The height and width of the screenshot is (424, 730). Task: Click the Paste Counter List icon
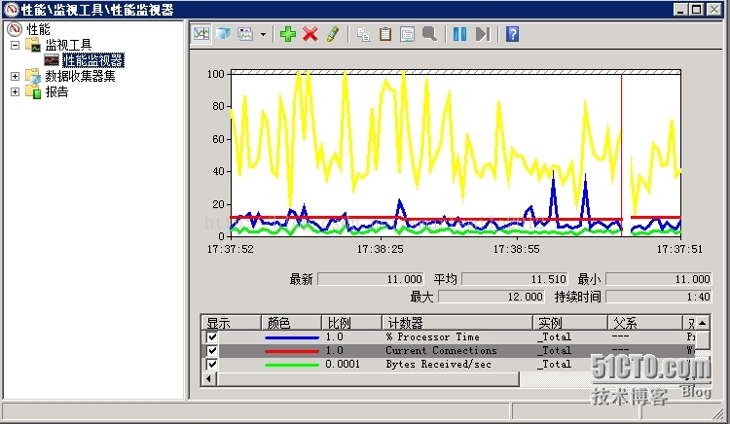click(385, 34)
